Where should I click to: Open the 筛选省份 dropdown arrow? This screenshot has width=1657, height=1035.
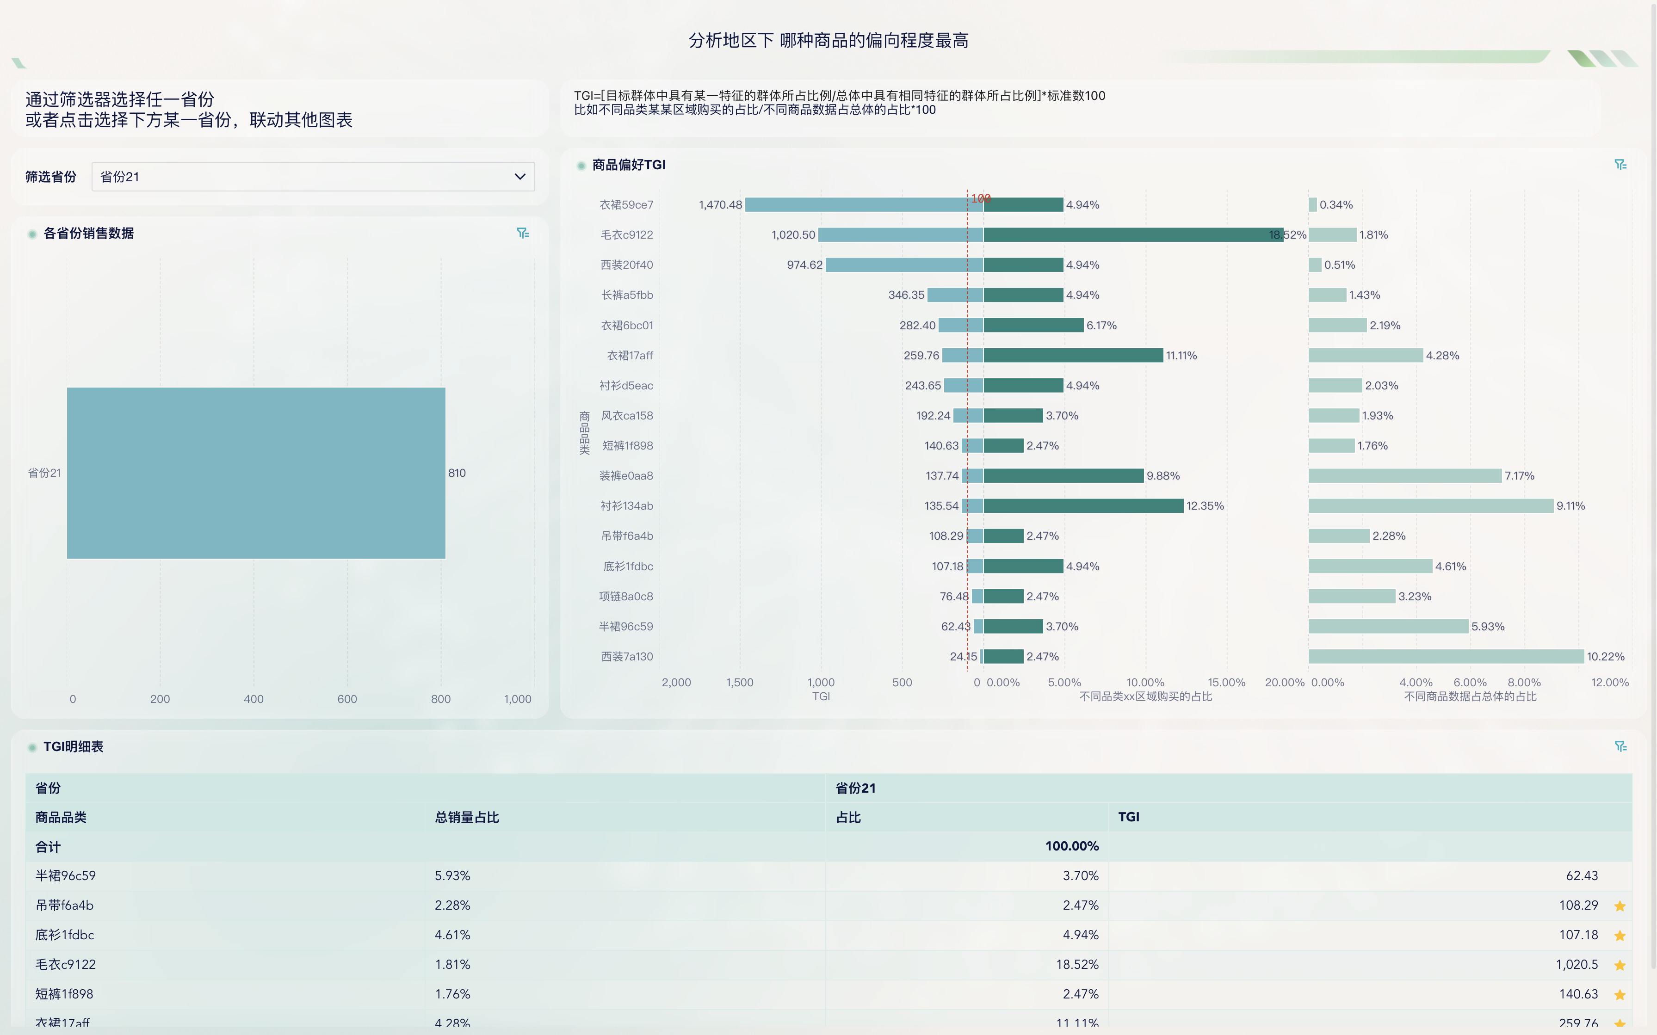519,177
